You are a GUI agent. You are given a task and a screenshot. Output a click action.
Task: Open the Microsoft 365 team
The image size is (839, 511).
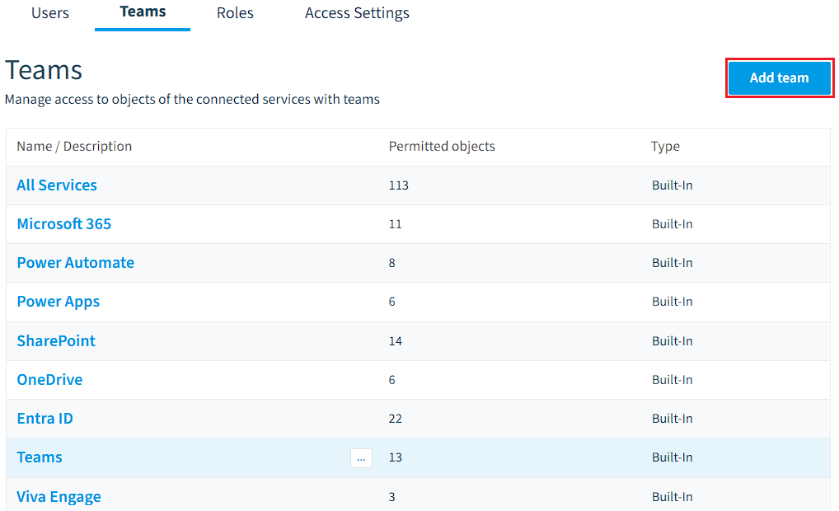63,223
